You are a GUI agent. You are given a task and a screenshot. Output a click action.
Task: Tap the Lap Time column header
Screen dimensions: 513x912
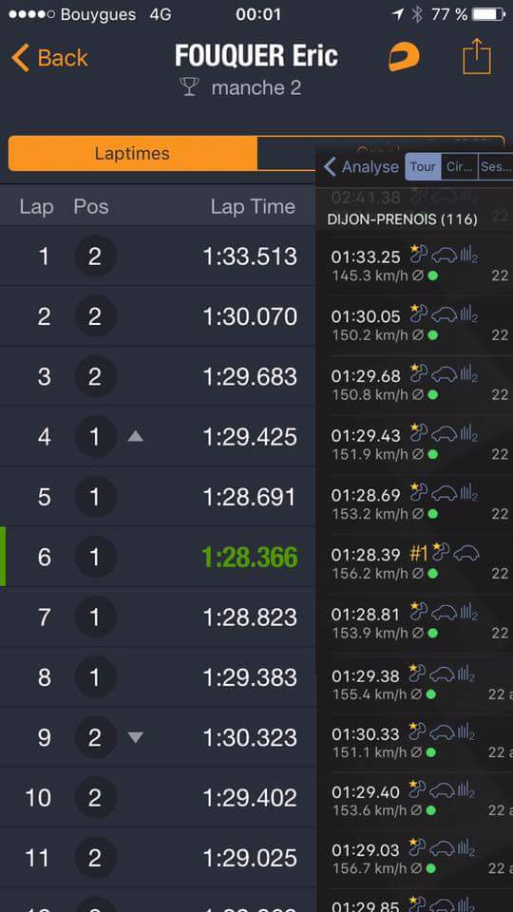pyautogui.click(x=253, y=206)
